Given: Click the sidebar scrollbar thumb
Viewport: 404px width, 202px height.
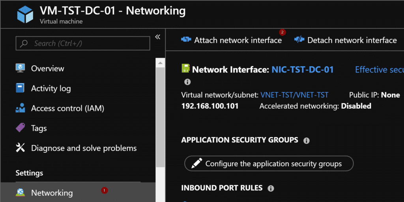Looking at the screenshot, I should pos(160,117).
